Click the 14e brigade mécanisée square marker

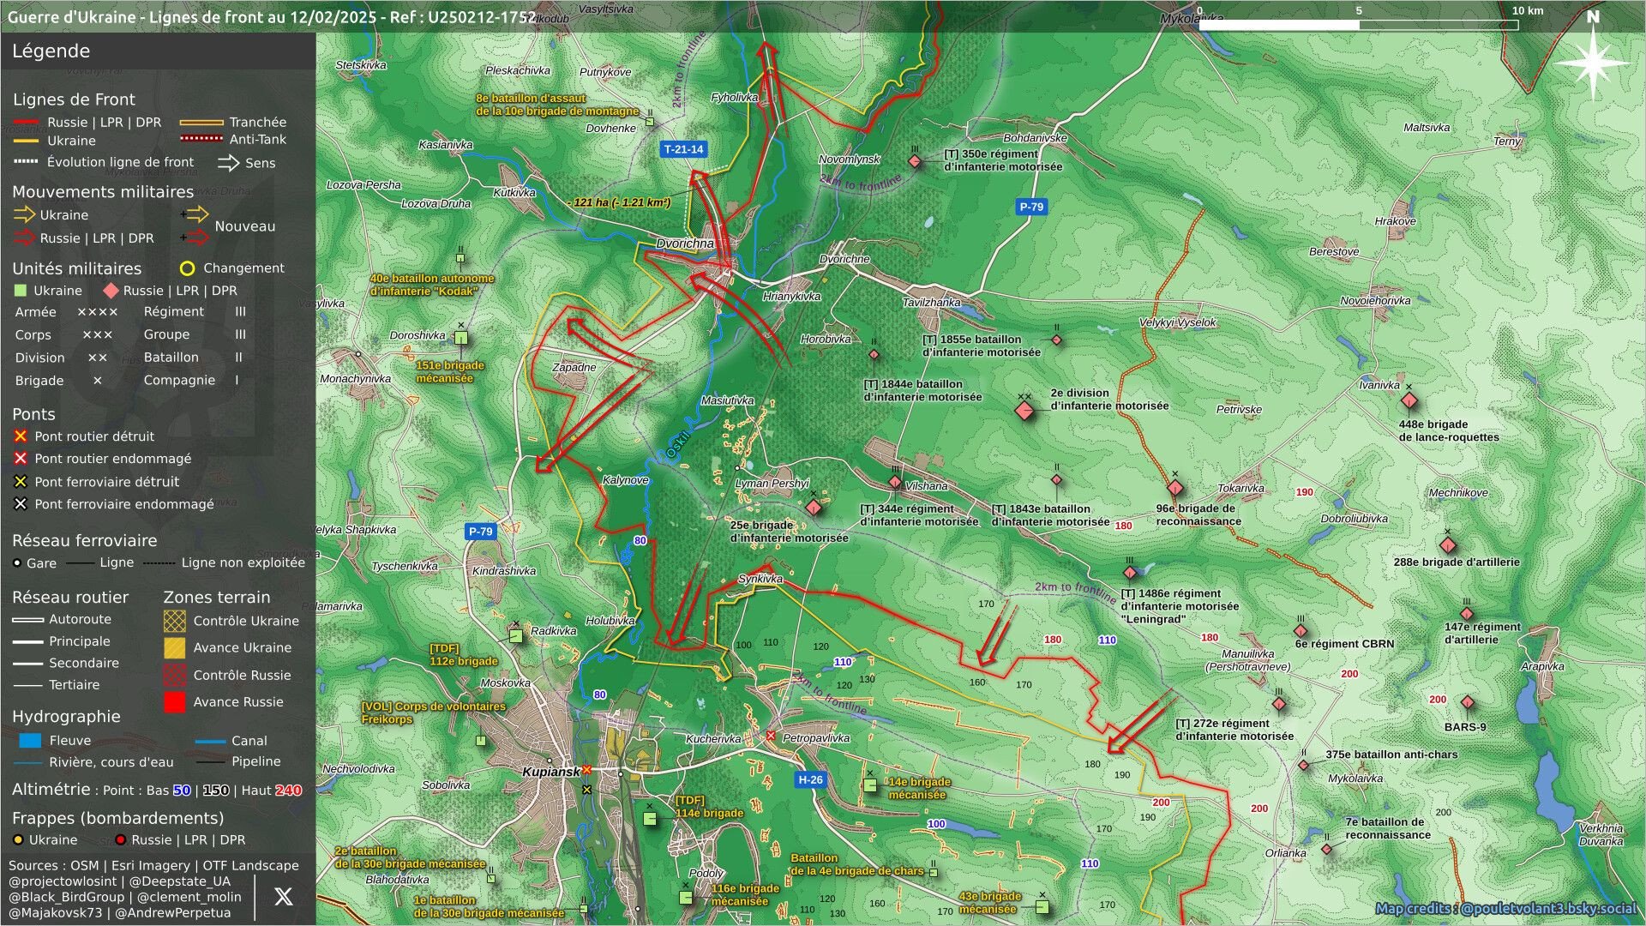point(870,785)
